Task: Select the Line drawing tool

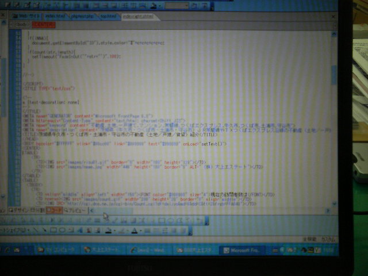Action: 36,230
